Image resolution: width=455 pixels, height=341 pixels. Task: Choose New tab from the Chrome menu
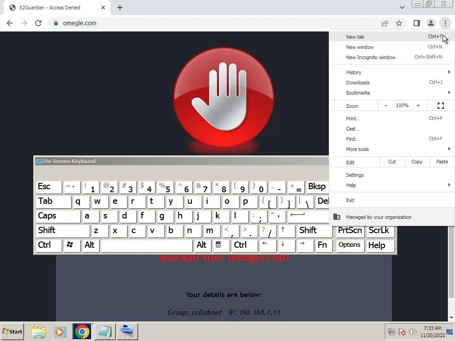click(392, 37)
